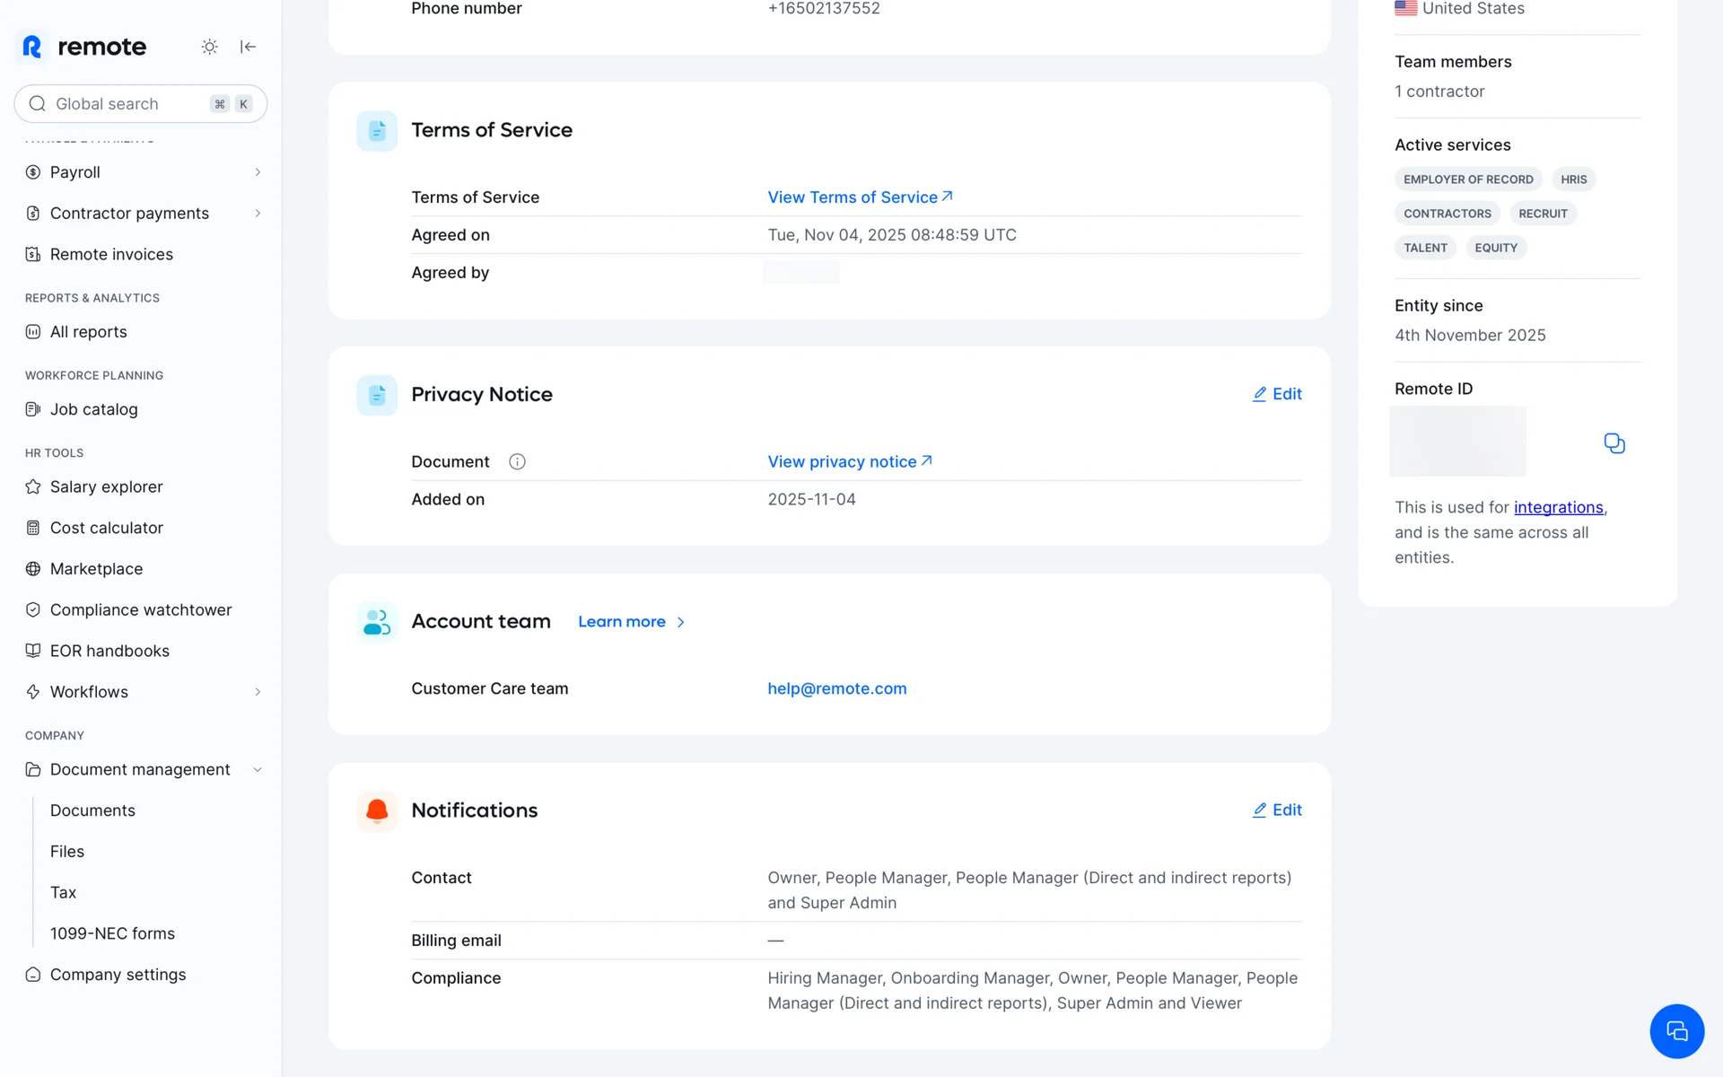Open Compliance watchtower page
The image size is (1723, 1077).
pyautogui.click(x=140, y=609)
